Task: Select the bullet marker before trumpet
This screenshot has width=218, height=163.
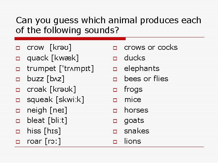Action: click(x=18, y=69)
